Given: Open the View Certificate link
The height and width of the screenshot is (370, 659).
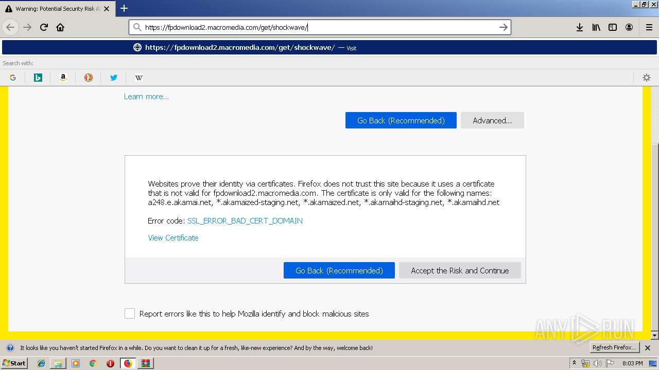Looking at the screenshot, I should (x=173, y=238).
